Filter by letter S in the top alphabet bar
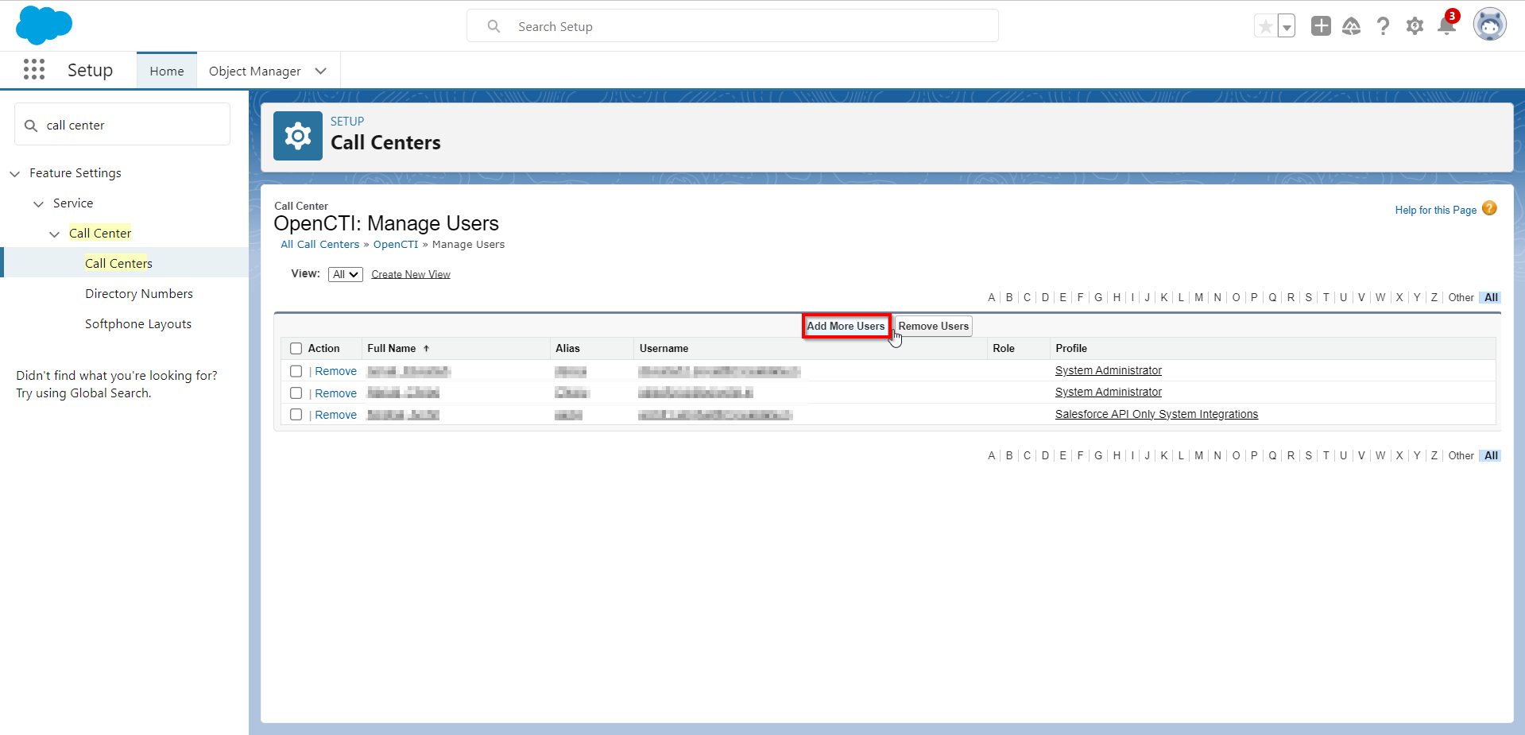 point(1309,297)
